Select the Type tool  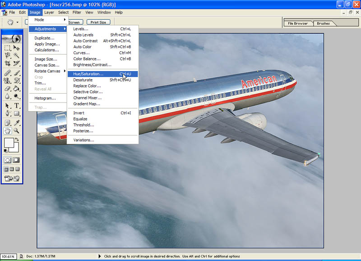(x=17, y=106)
